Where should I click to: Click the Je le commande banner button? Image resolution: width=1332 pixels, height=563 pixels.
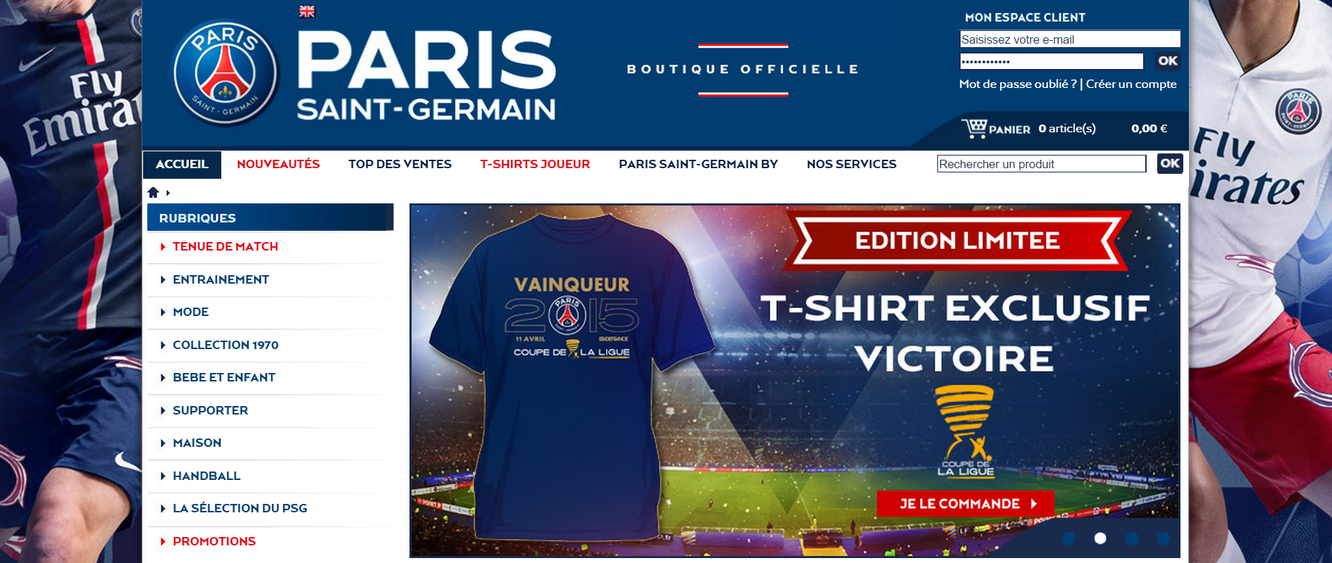pyautogui.click(x=966, y=504)
